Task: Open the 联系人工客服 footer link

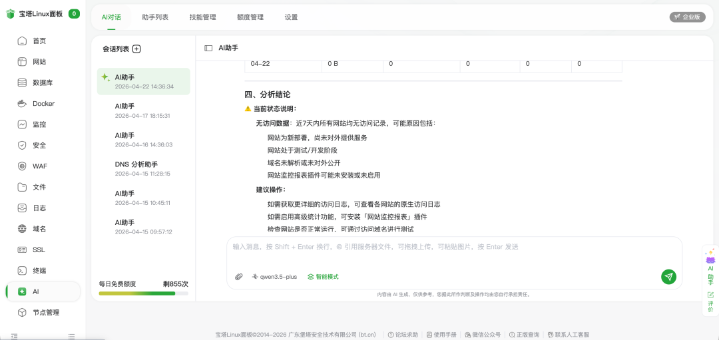Action: (568, 335)
